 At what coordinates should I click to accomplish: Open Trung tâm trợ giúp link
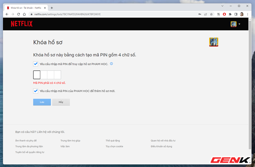(70, 140)
